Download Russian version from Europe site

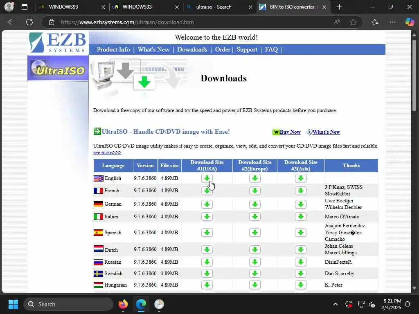click(x=255, y=262)
